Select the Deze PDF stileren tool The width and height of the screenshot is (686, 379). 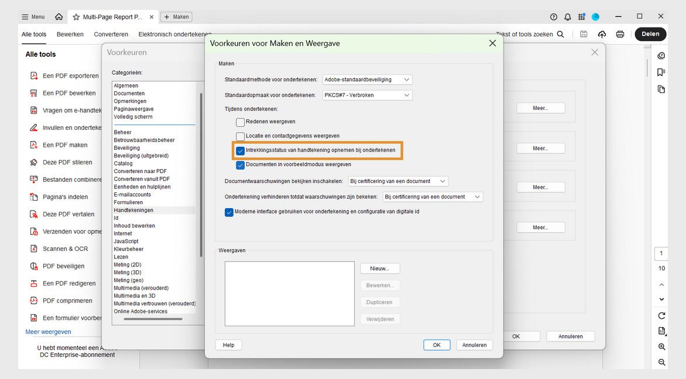coord(61,162)
